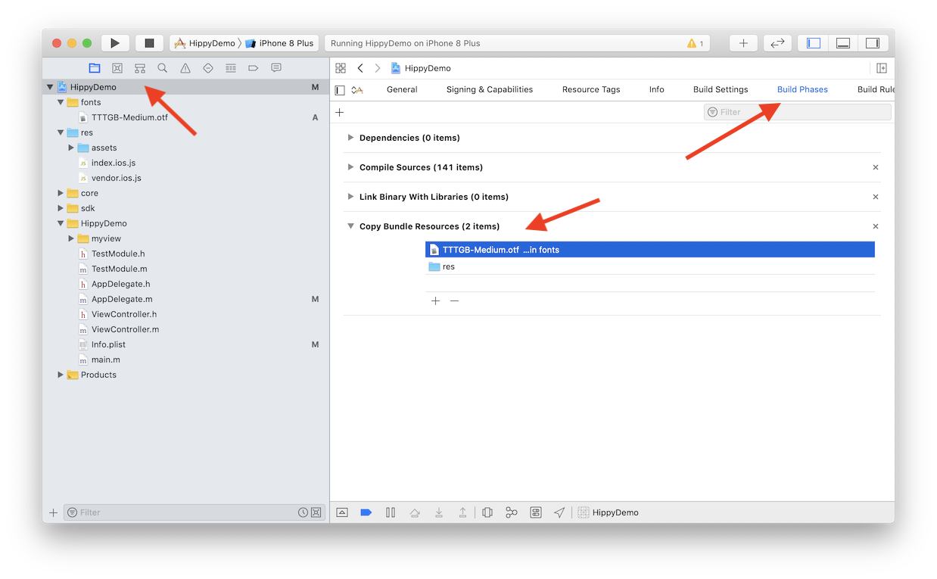
Task: Toggle breakpoints activation in debug bar
Action: tap(366, 512)
